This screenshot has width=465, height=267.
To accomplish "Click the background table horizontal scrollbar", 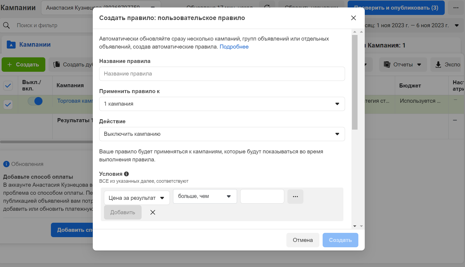I will click(x=46, y=142).
